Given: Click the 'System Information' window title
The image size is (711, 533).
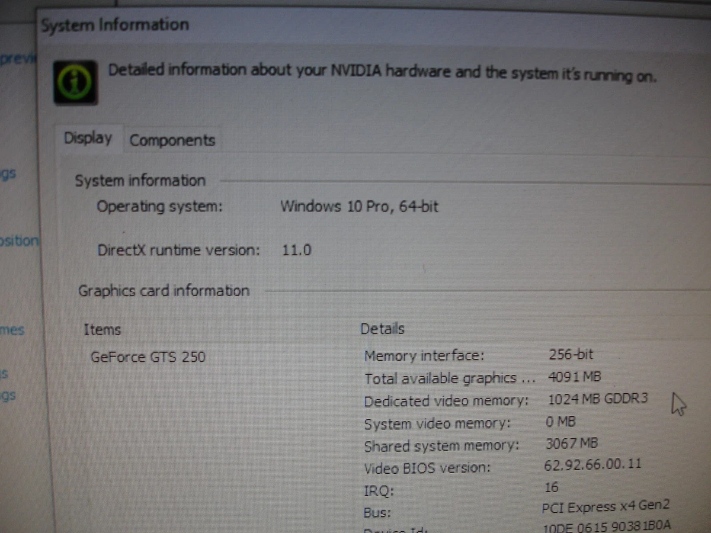Looking at the screenshot, I should [115, 26].
